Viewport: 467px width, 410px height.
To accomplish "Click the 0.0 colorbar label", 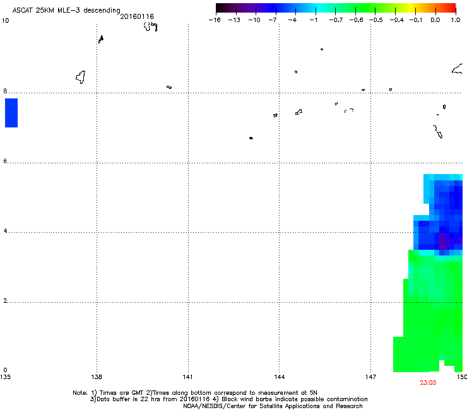I will click(x=435, y=20).
